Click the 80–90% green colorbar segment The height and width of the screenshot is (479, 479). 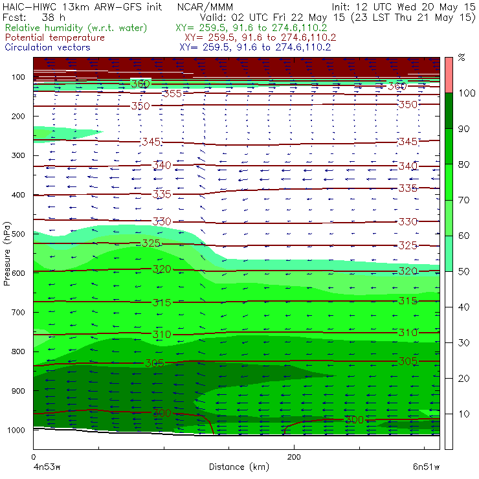pyautogui.click(x=449, y=146)
